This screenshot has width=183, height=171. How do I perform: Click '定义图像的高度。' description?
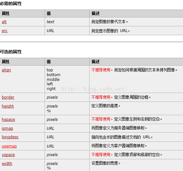coord(106,106)
